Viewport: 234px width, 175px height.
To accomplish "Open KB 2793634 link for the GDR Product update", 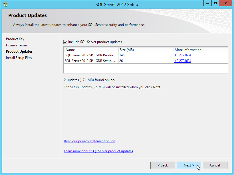I will [x=182, y=55].
